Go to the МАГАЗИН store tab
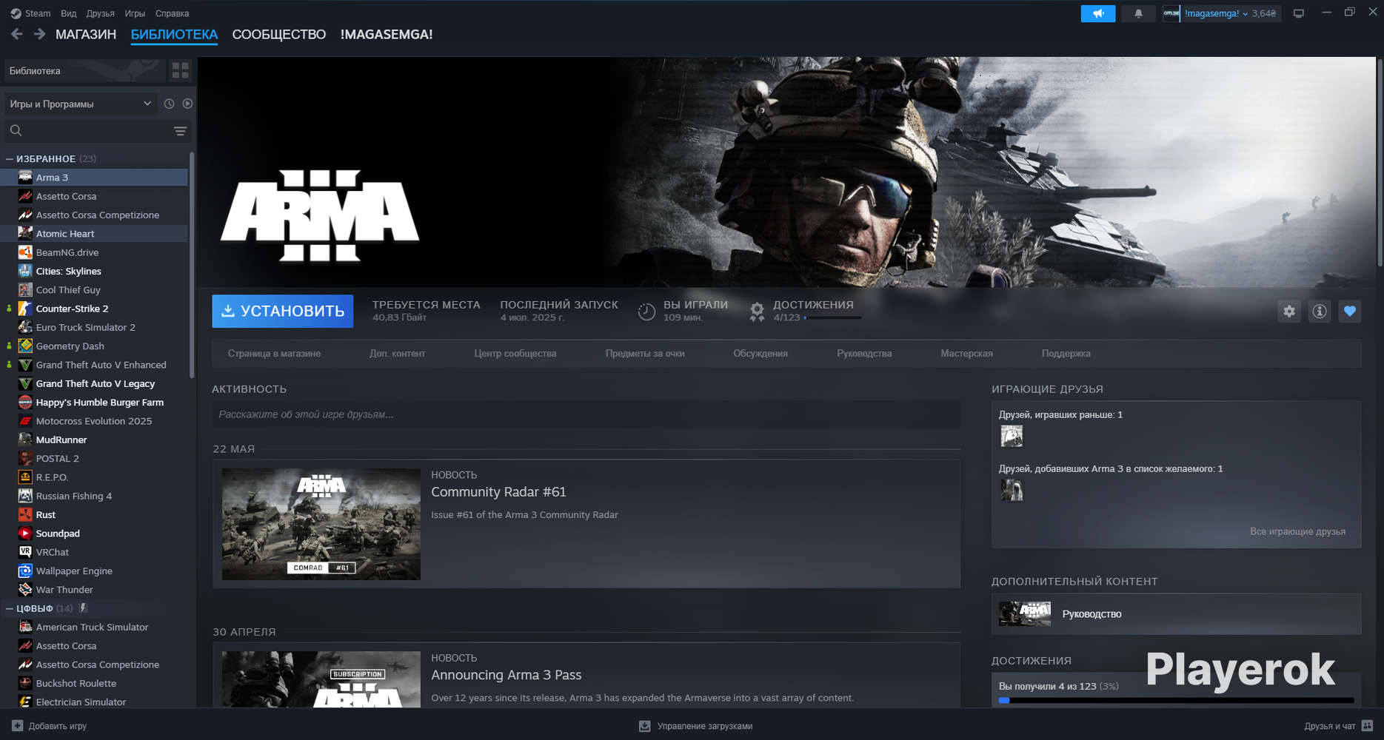This screenshot has height=740, width=1384. (86, 34)
